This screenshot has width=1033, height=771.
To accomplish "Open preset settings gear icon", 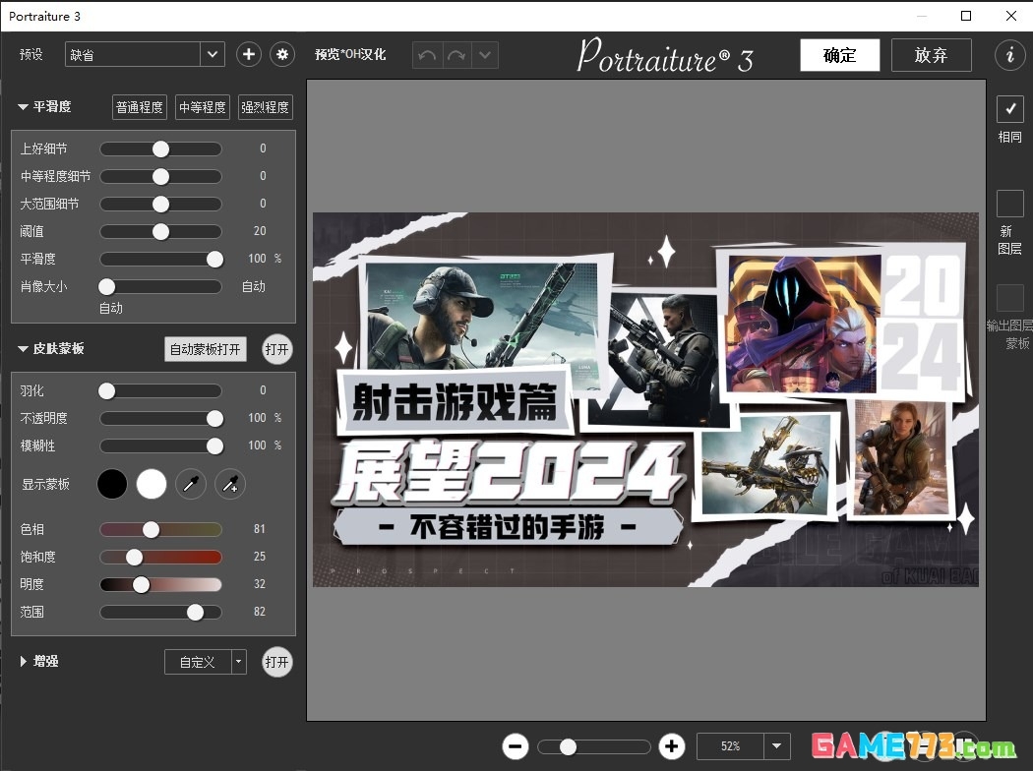I will click(283, 55).
